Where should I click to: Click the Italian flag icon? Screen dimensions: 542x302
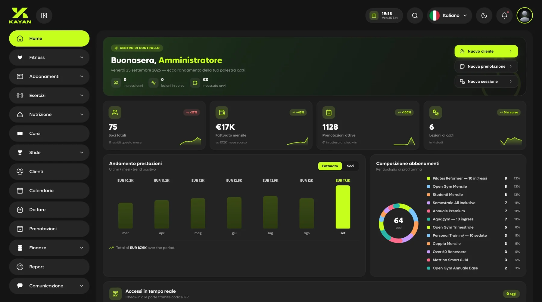point(435,16)
